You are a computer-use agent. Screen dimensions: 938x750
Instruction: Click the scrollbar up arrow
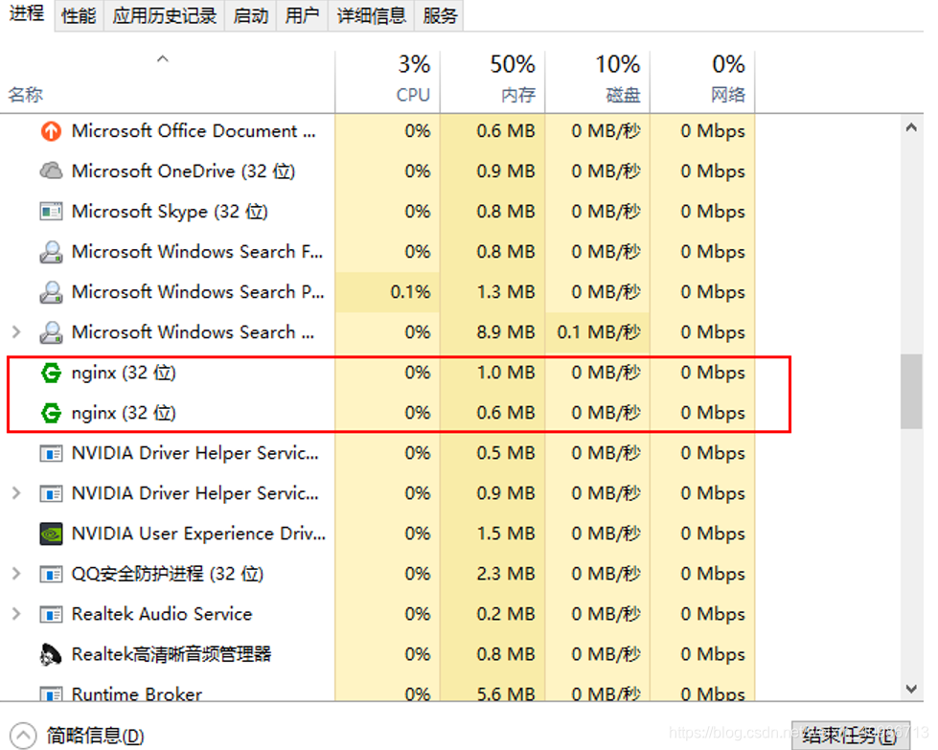pos(912,127)
